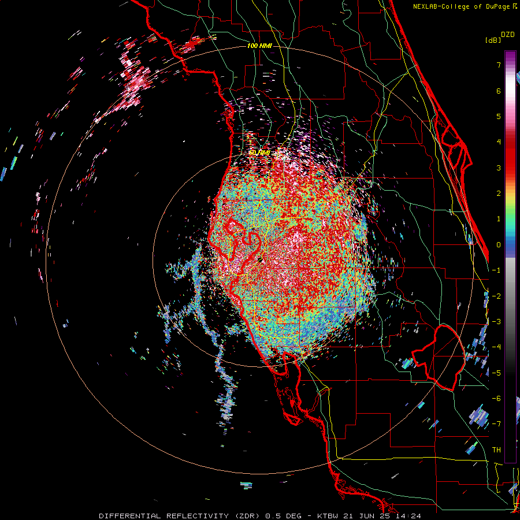Click the -6 dB tick label
Image resolution: width=520 pixels, height=520 pixels.
click(x=496, y=399)
